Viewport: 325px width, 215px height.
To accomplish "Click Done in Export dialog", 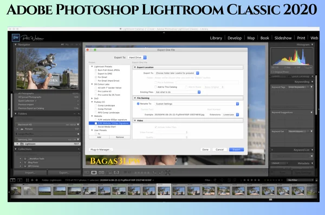I will point(205,149).
